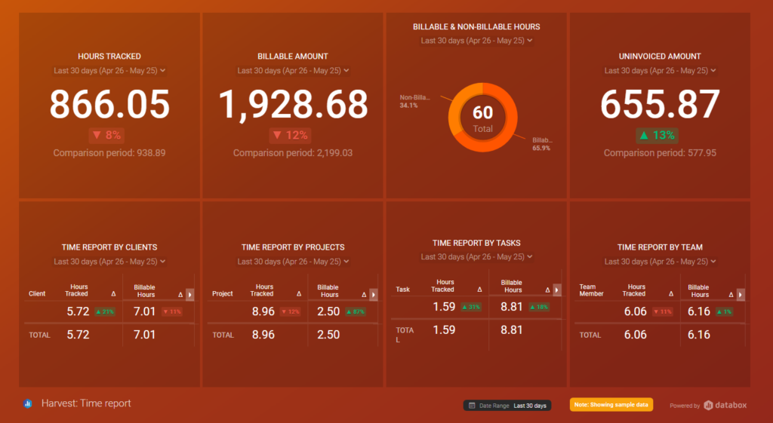Click the 655.87 Uninvoiced Amount value
Screen dimensions: 773x423
pos(660,104)
